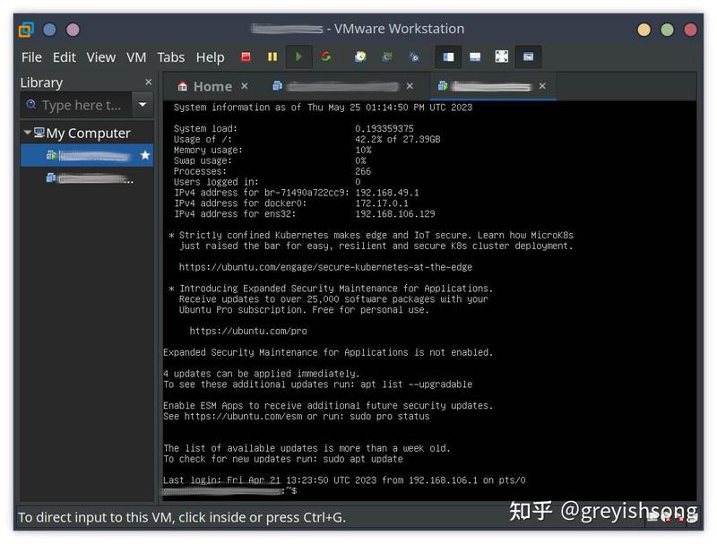Switch to the inactive VM tab beside Home
717x544 pixels.
335,86
